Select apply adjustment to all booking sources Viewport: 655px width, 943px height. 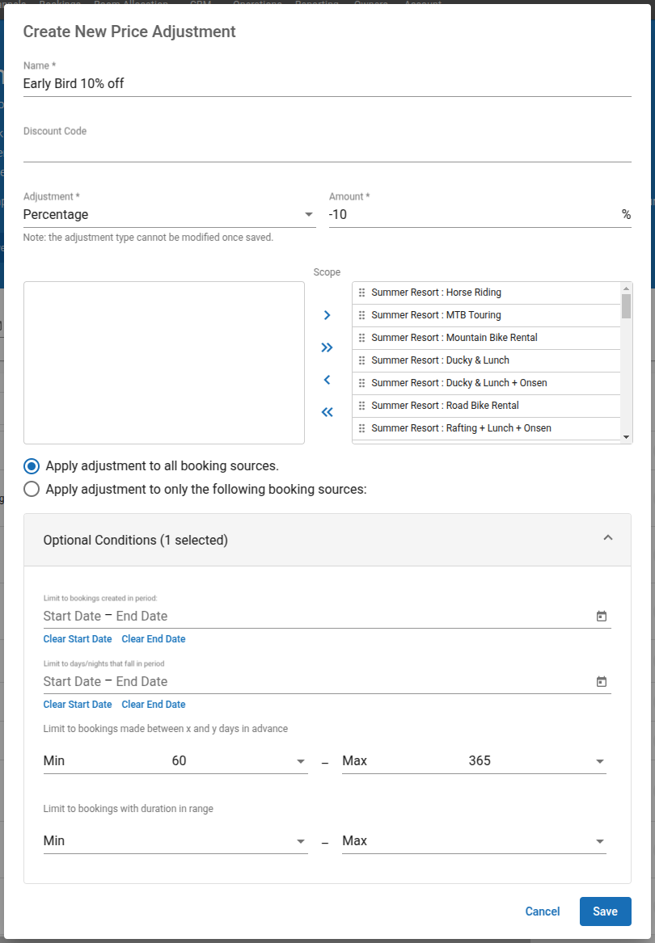coord(32,466)
